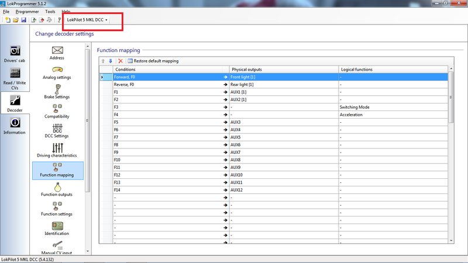Open the Drivers' cab view
This screenshot has height=263, width=468.
pos(15,54)
